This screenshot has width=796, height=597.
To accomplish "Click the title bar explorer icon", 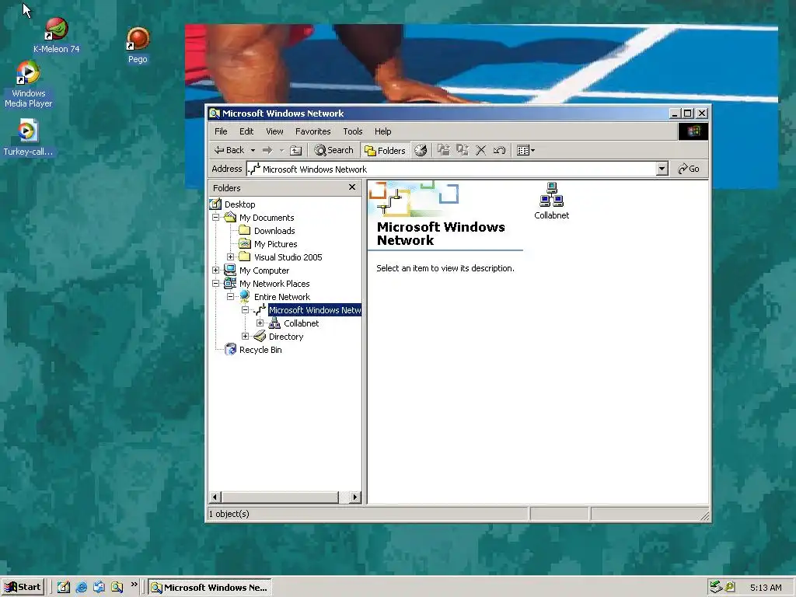I will 215,113.
